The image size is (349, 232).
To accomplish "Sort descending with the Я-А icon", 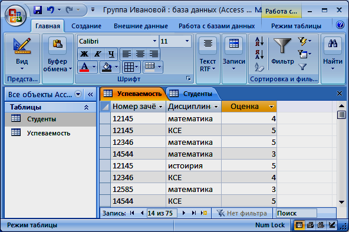I will pos(259,54).
